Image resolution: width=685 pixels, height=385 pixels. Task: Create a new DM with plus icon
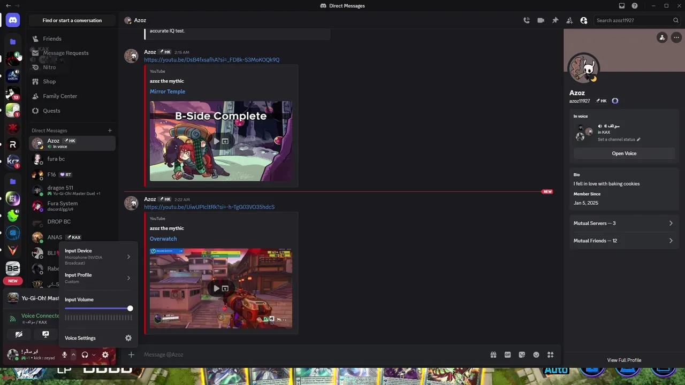[110, 130]
